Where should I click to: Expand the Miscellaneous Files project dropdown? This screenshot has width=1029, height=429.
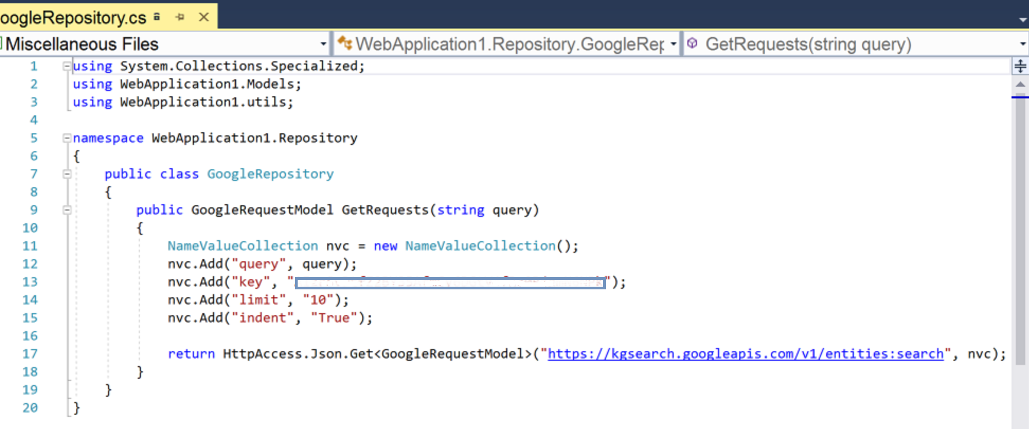pyautogui.click(x=323, y=44)
